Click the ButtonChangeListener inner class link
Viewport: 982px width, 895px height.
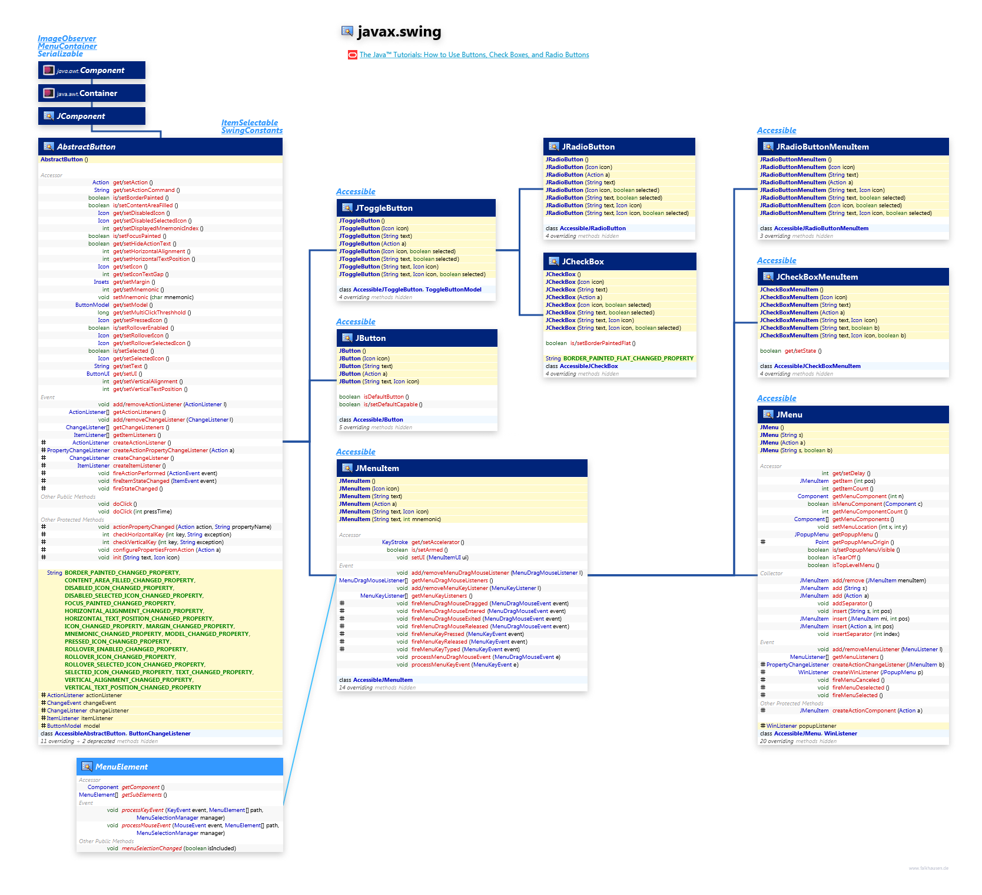coord(160,734)
